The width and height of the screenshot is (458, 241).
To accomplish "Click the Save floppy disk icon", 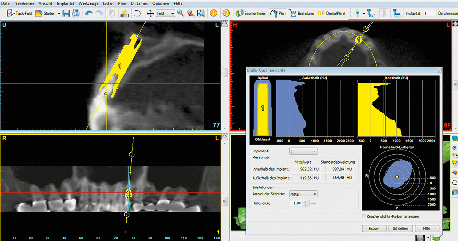I will click(66, 14).
